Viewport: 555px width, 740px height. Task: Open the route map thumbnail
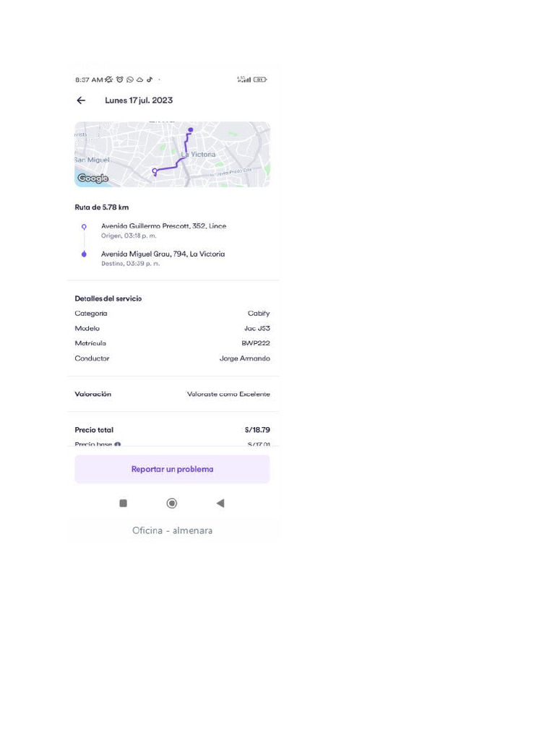(x=172, y=155)
